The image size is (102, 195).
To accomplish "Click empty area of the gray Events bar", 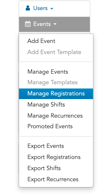I will [73, 24].
